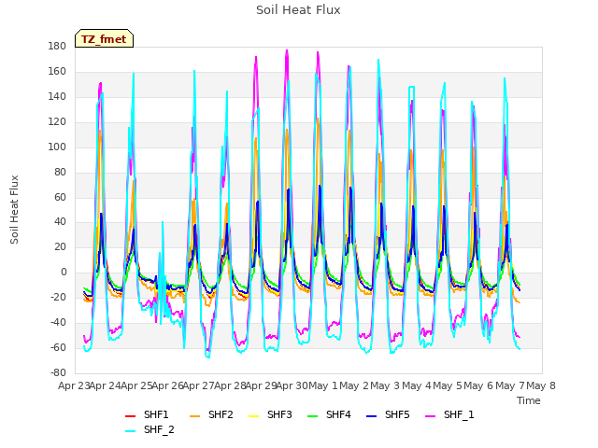Click the SHF_2 legend label
598x448 pixels.
pyautogui.click(x=159, y=429)
